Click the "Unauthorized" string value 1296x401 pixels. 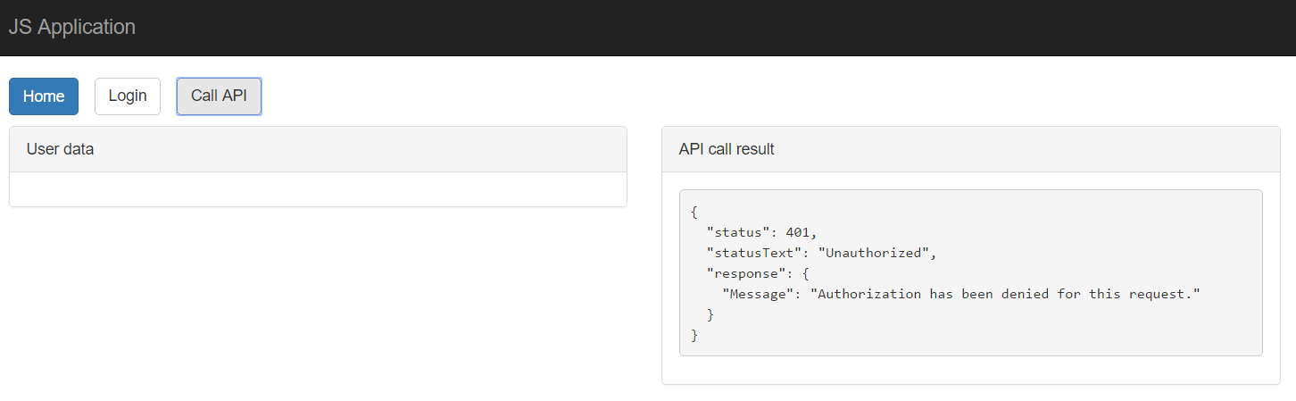[x=873, y=253]
